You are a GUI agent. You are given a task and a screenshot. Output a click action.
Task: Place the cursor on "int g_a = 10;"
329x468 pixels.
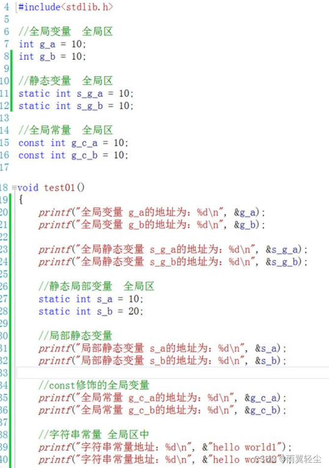coord(52,44)
